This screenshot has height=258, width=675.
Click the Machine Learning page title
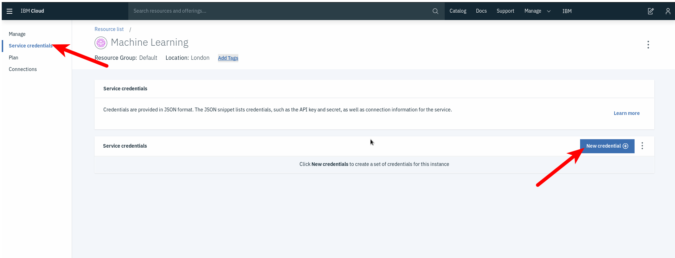(149, 43)
